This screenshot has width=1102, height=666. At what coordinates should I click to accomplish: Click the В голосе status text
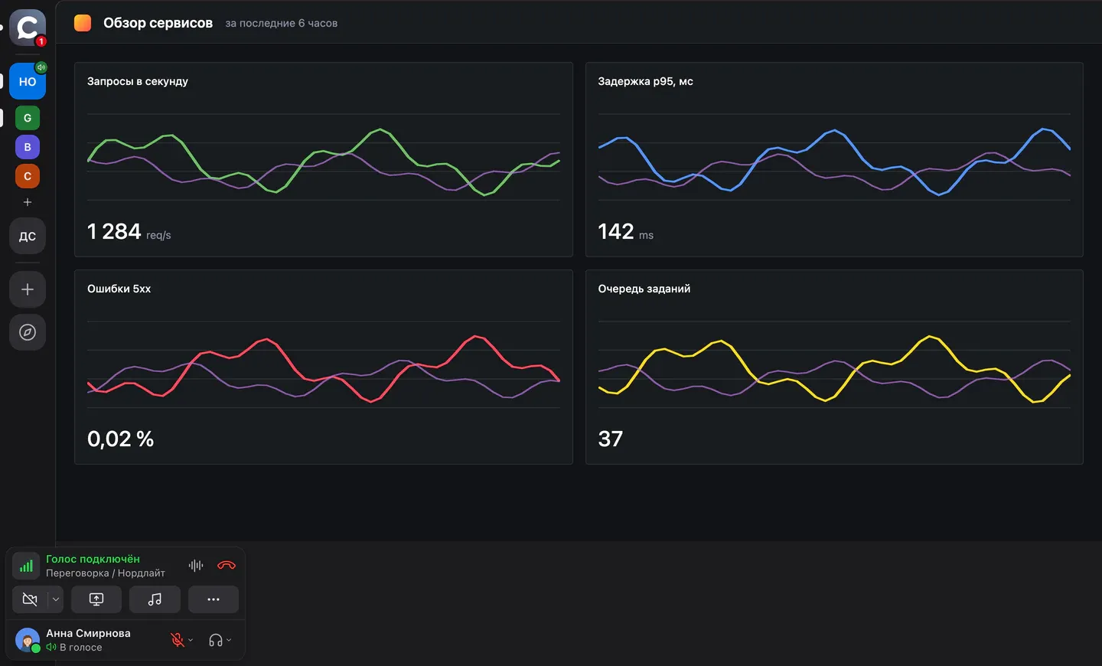tap(80, 648)
